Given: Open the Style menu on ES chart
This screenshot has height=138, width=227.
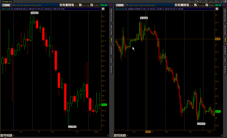Looking at the screenshot, I should [x=75, y=5].
